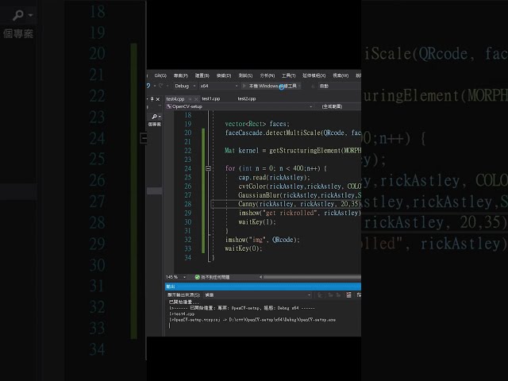508x381 pixels.
Task: Click the line starting 'cvtColor(rickAstley'
Action: (300, 187)
